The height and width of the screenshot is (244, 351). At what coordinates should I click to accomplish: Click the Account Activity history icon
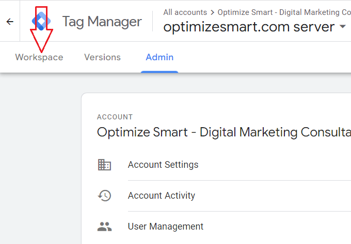click(x=104, y=196)
